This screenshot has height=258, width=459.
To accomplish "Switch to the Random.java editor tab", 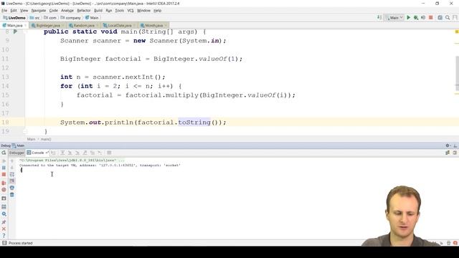I will point(83,26).
